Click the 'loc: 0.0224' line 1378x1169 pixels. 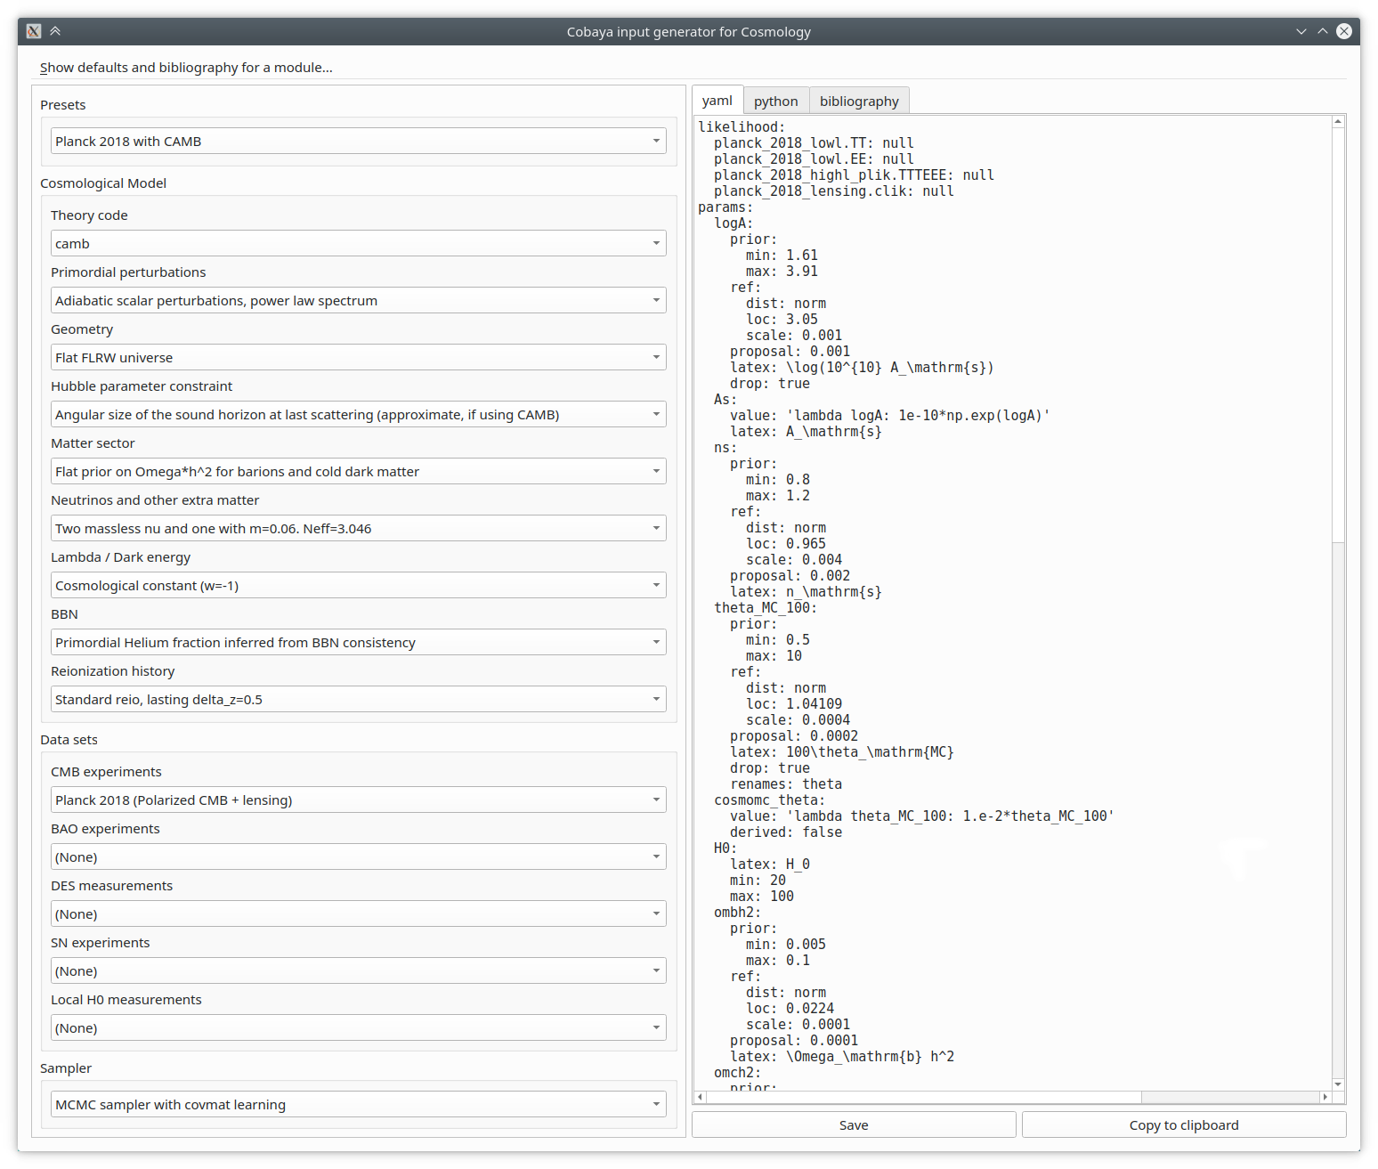(790, 1009)
